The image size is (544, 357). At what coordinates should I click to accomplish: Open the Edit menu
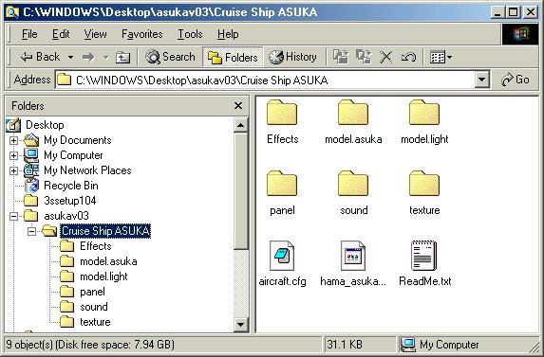pos(61,34)
